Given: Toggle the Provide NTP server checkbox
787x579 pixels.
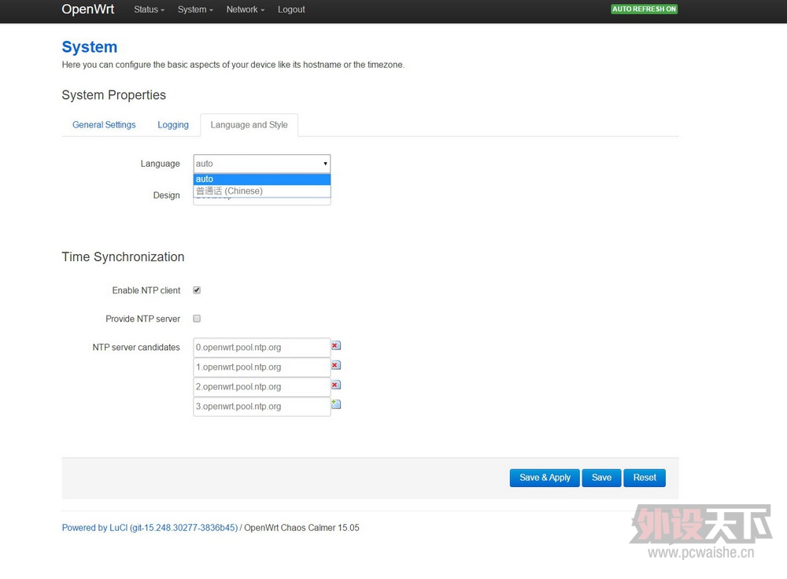Looking at the screenshot, I should coord(197,319).
